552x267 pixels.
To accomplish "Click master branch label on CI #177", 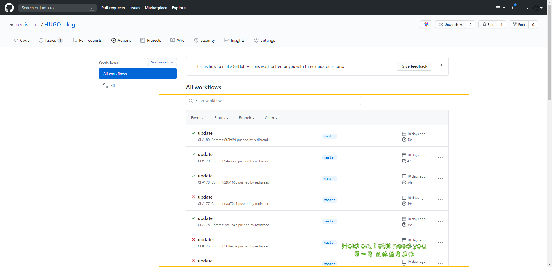I will pyautogui.click(x=330, y=200).
